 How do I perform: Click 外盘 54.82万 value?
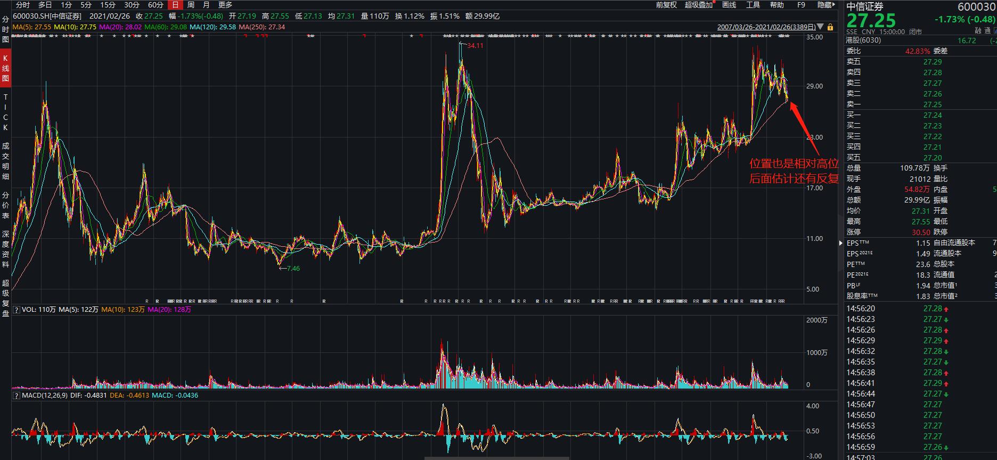pos(917,190)
